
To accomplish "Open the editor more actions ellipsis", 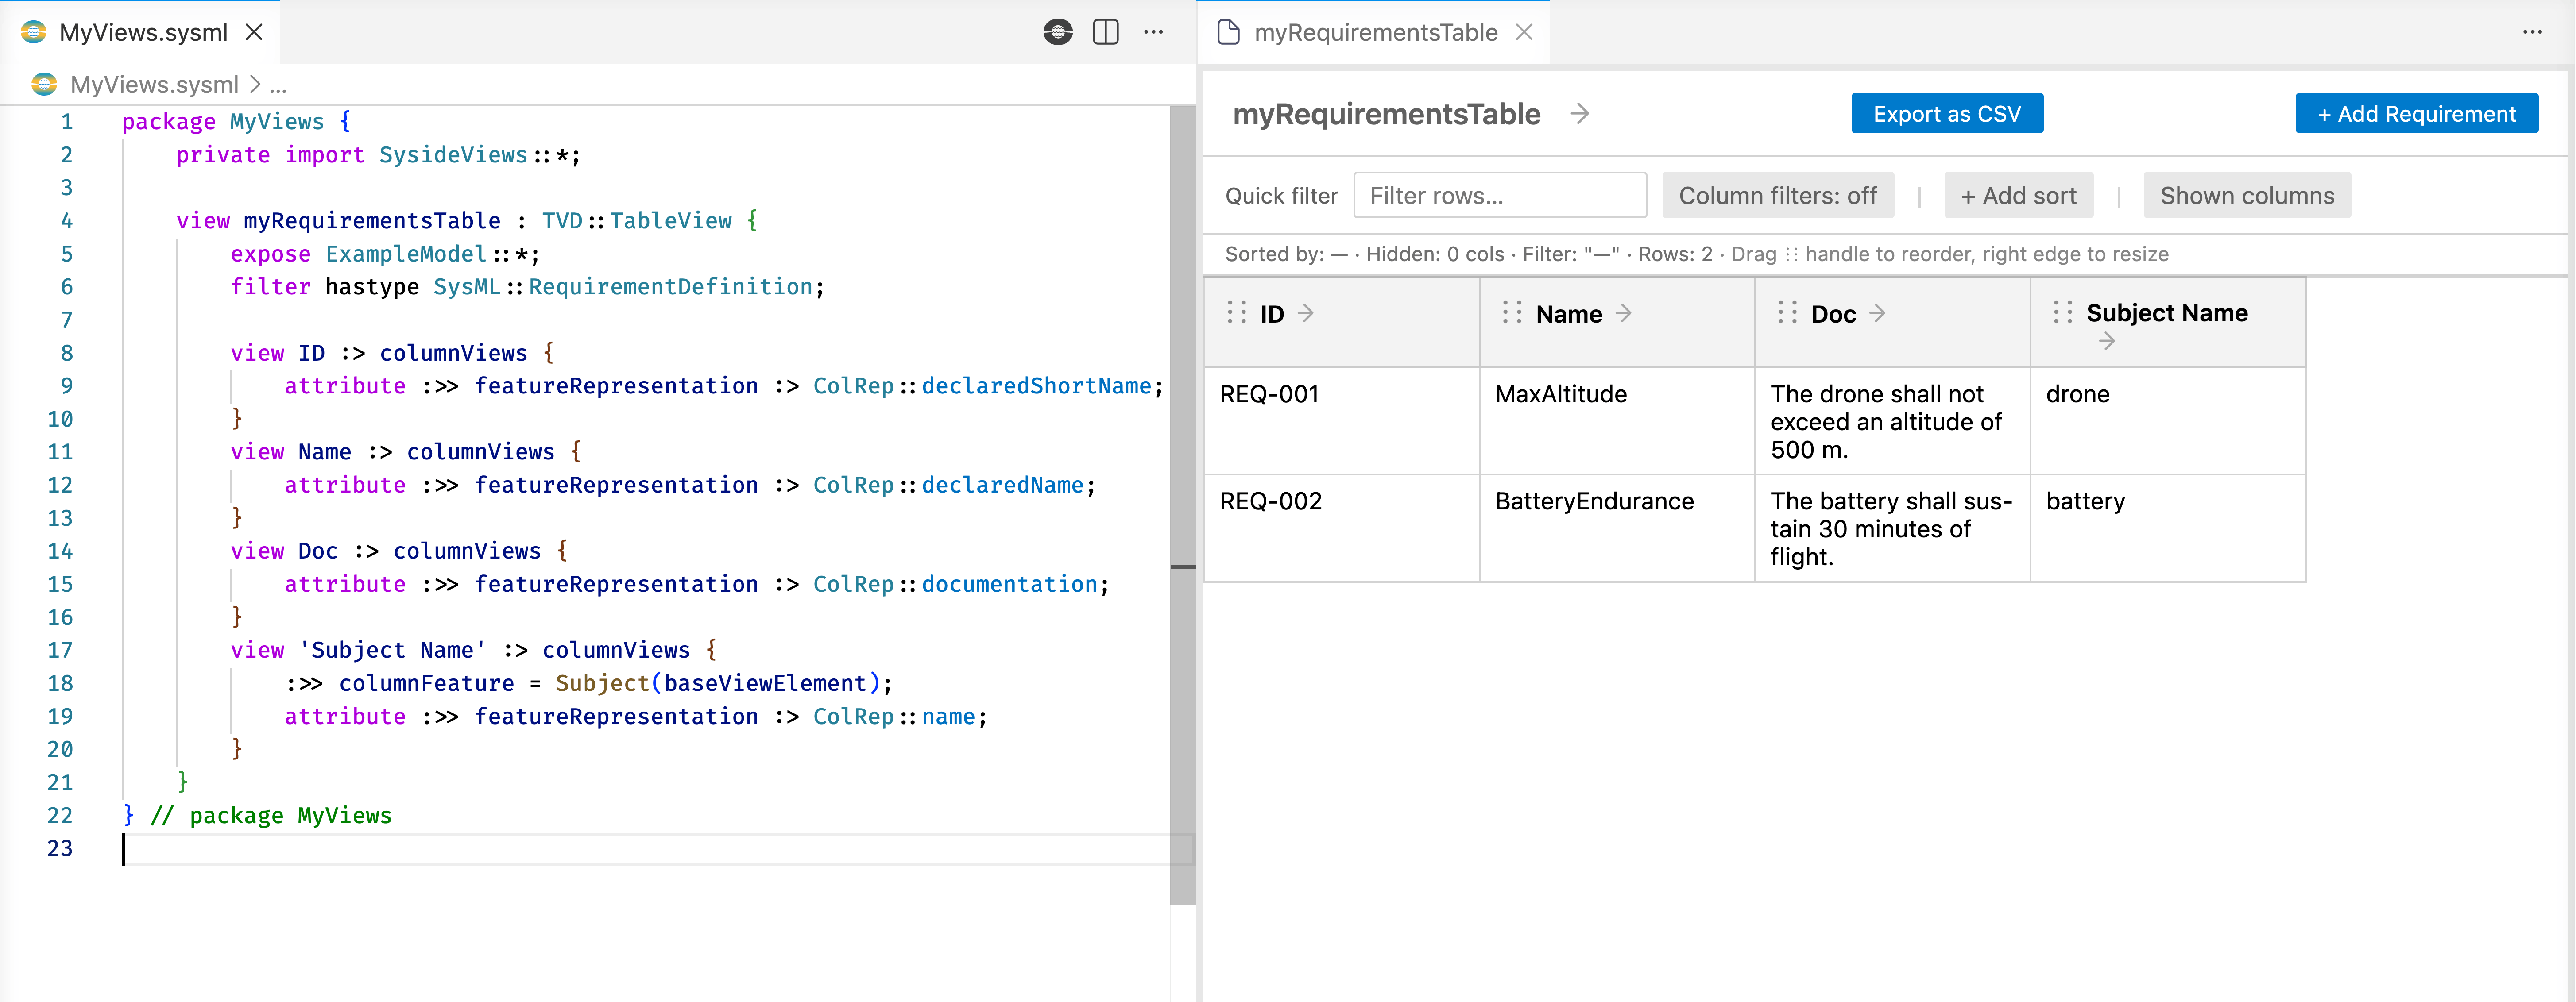I will click(x=1153, y=32).
